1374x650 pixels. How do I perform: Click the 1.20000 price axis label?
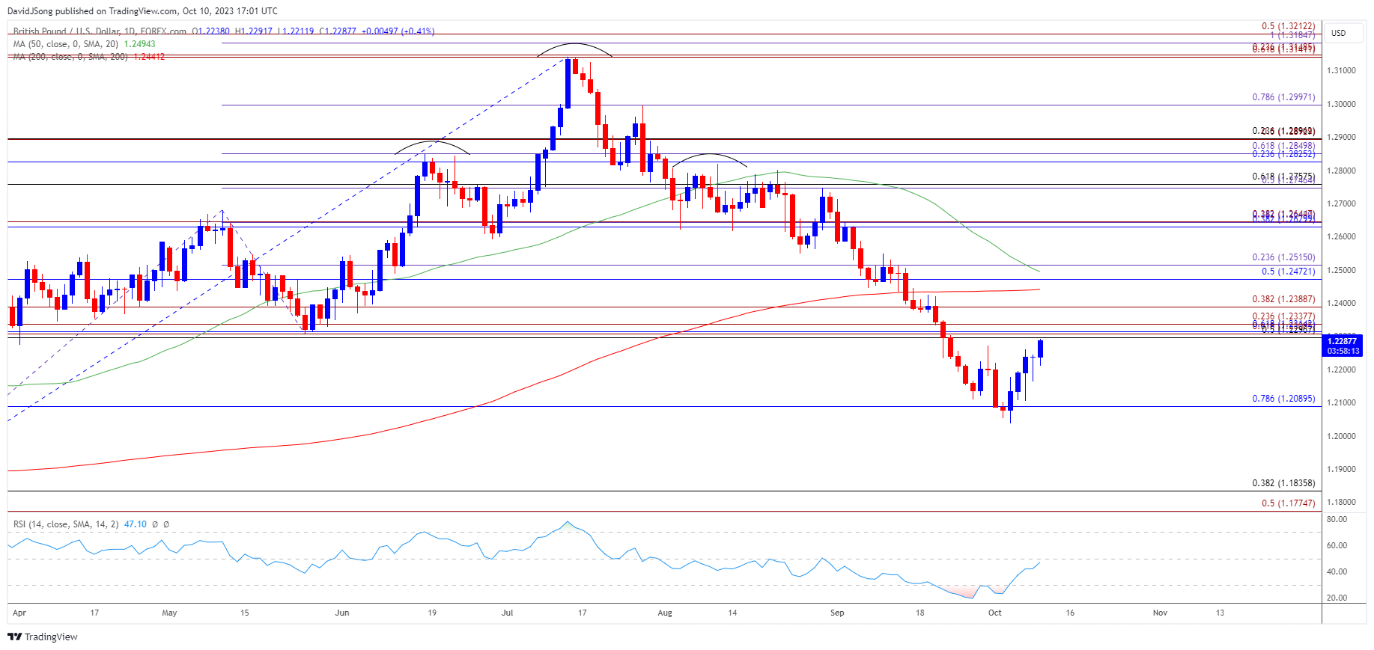tap(1341, 436)
